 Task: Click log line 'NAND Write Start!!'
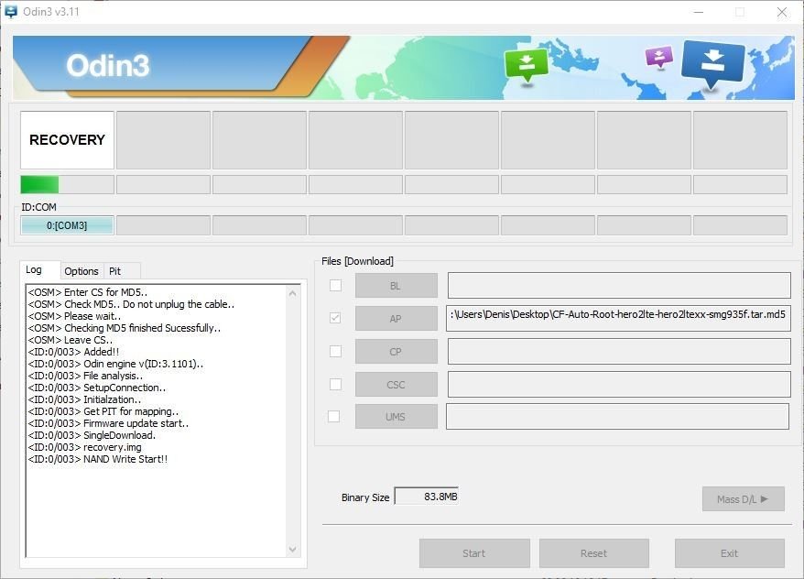click(97, 459)
